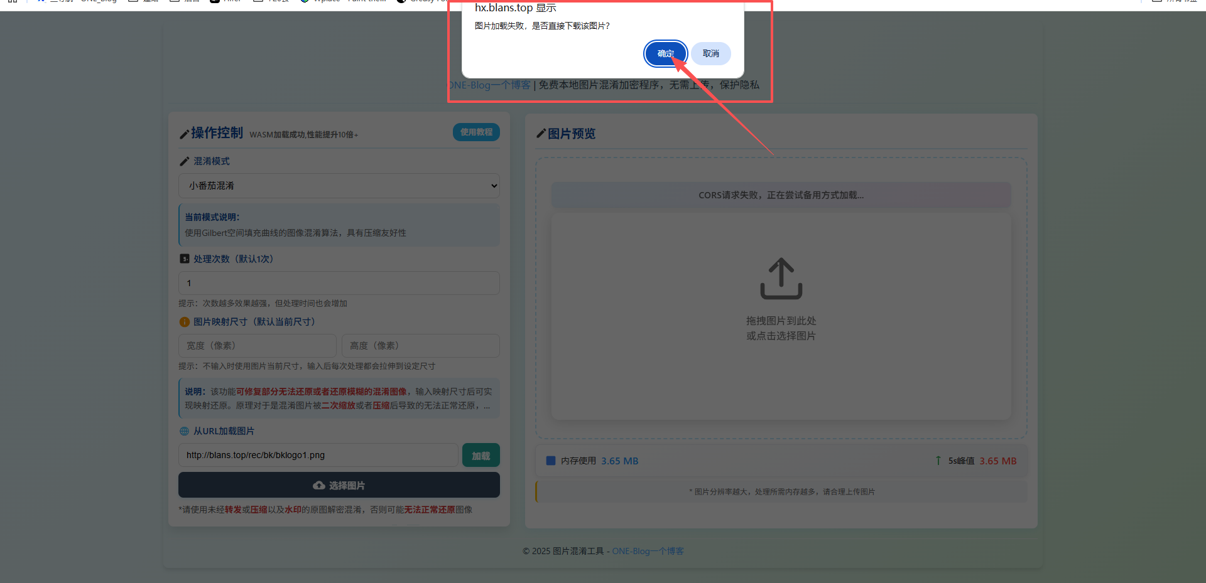The height and width of the screenshot is (583, 1206).
Task: Click the pencil icon next to 混淆模式
Action: 184,161
